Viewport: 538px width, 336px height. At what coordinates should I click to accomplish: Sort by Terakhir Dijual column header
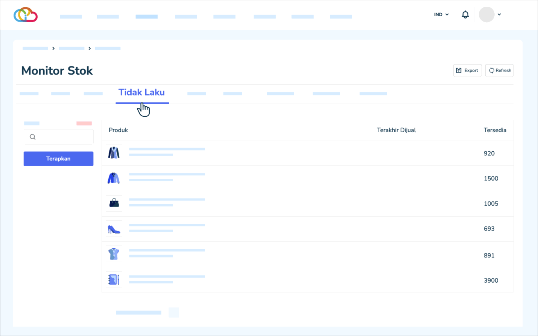(x=396, y=130)
